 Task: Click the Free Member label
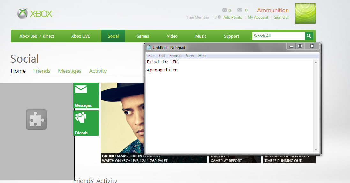tap(198, 17)
